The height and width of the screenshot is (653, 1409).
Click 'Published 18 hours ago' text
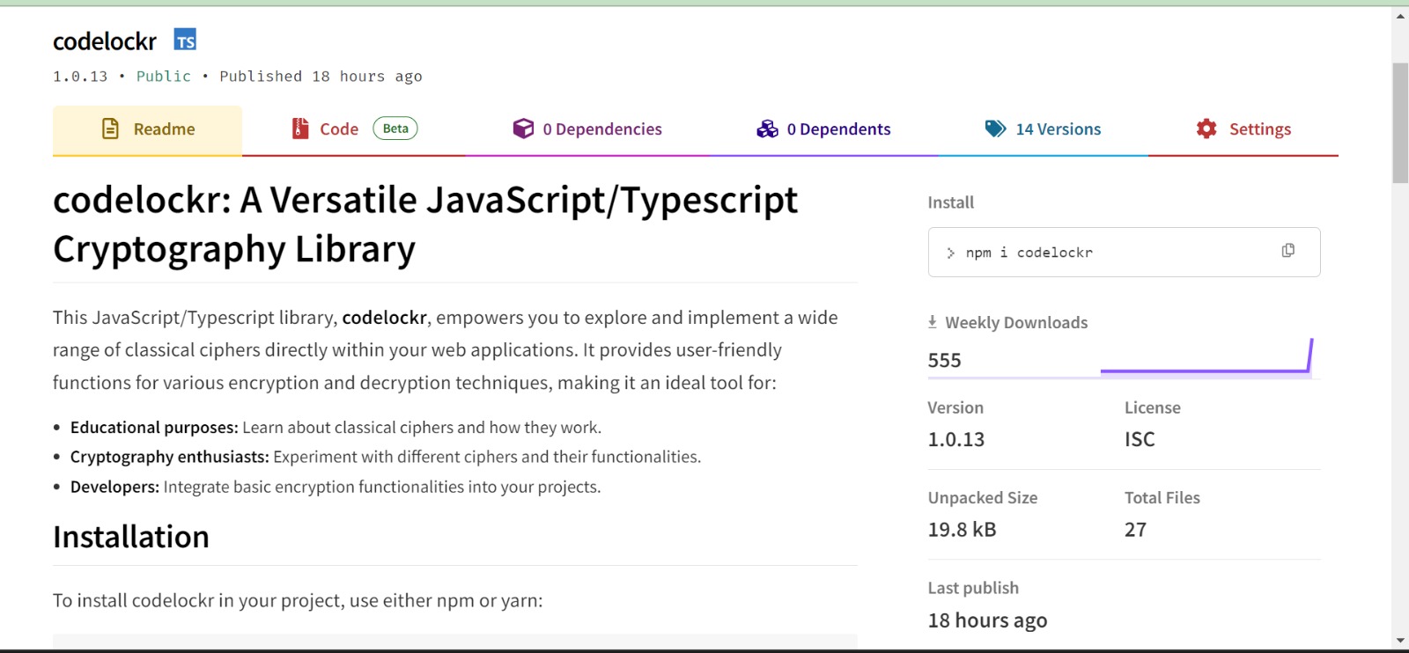[x=321, y=77]
